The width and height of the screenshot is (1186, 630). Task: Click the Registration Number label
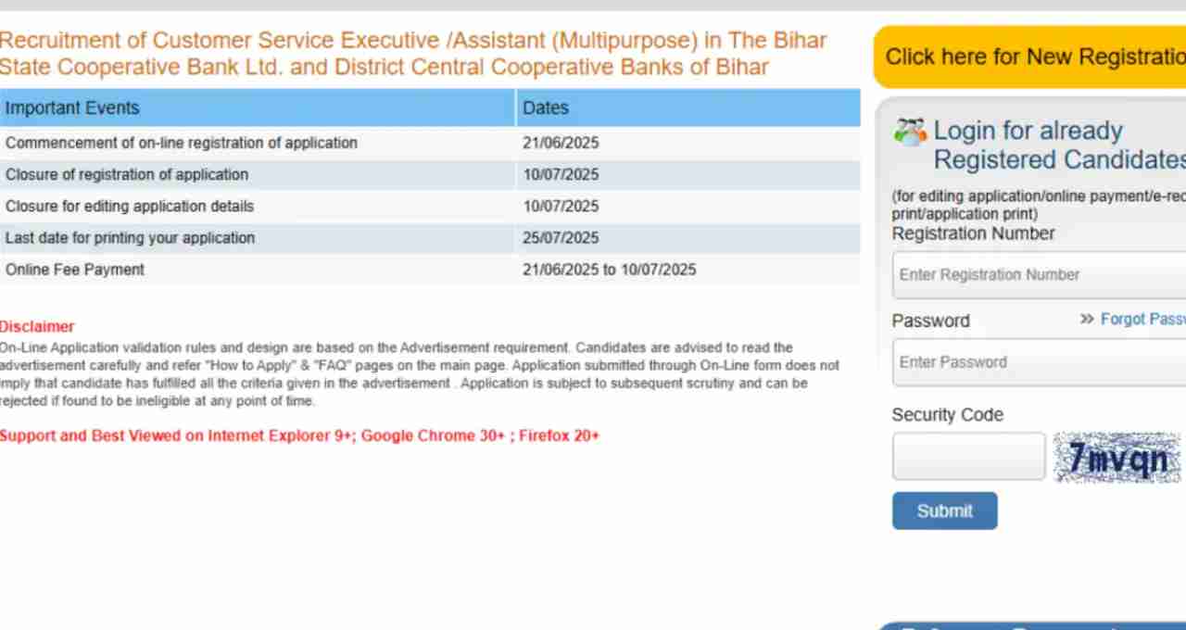[973, 233]
